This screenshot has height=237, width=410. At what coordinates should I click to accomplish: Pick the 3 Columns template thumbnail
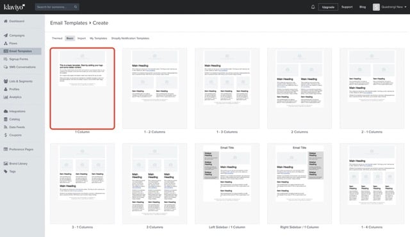[154, 183]
